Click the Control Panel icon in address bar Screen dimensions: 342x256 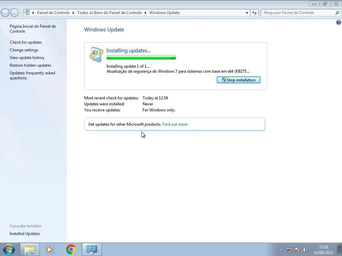27,12
